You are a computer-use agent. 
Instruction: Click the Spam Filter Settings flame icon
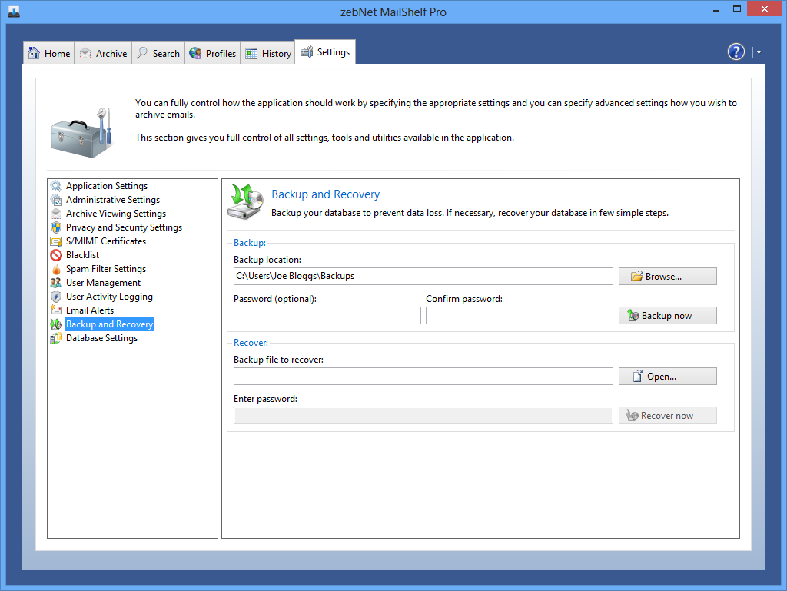pyautogui.click(x=56, y=269)
